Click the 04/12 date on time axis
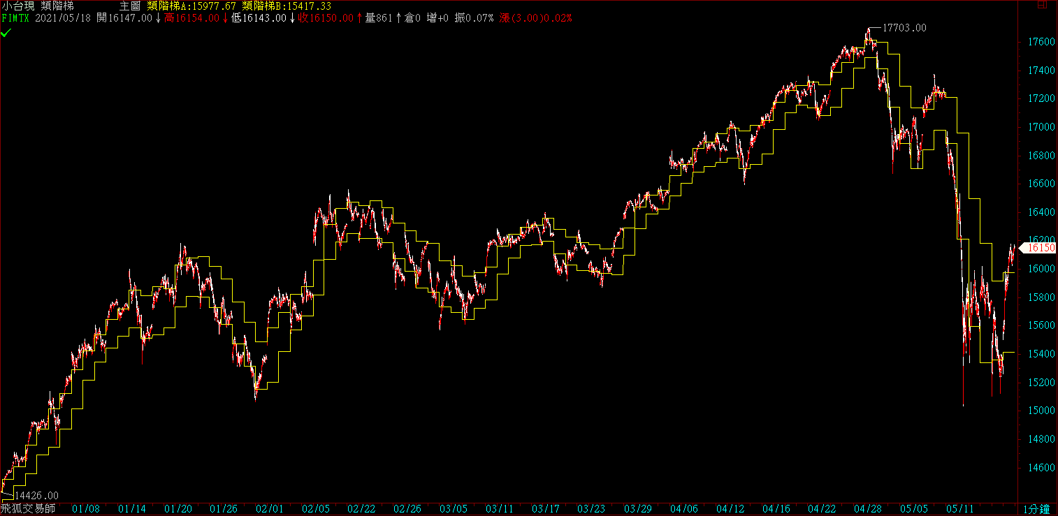1058x516 pixels. click(730, 510)
